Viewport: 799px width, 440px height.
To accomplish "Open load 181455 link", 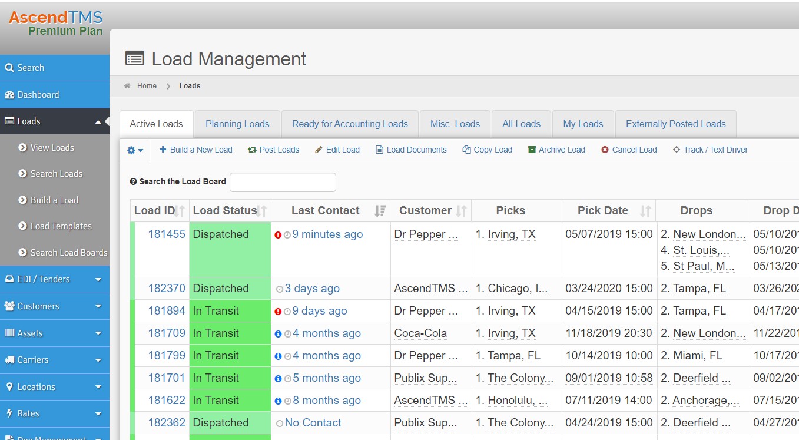I will point(167,234).
